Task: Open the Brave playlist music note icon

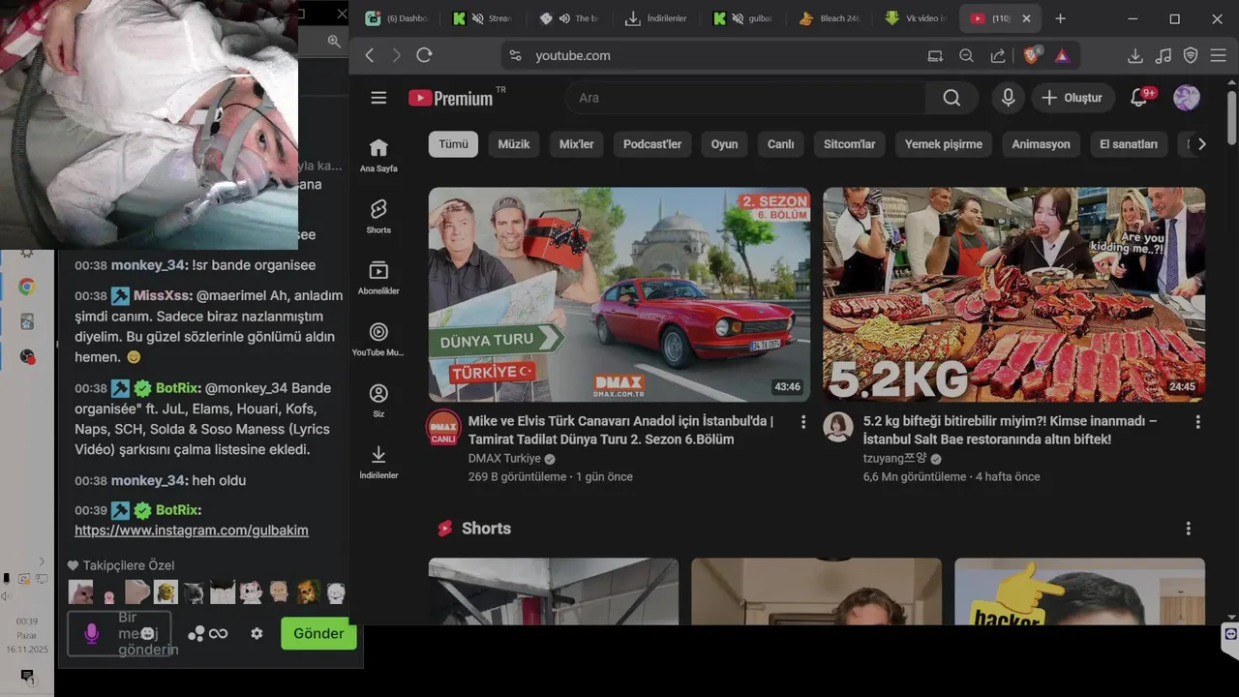Action: pos(1163,55)
